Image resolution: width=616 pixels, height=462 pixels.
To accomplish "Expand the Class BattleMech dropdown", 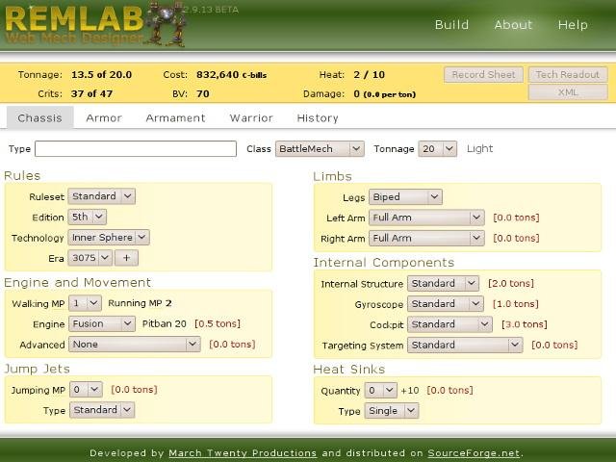I will 320,149.
